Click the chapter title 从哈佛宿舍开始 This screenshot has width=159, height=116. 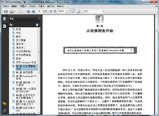[x=100, y=31]
